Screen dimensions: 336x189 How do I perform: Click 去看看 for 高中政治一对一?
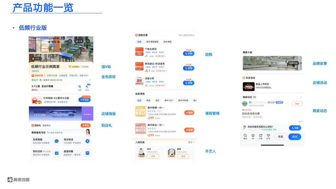(189, 130)
